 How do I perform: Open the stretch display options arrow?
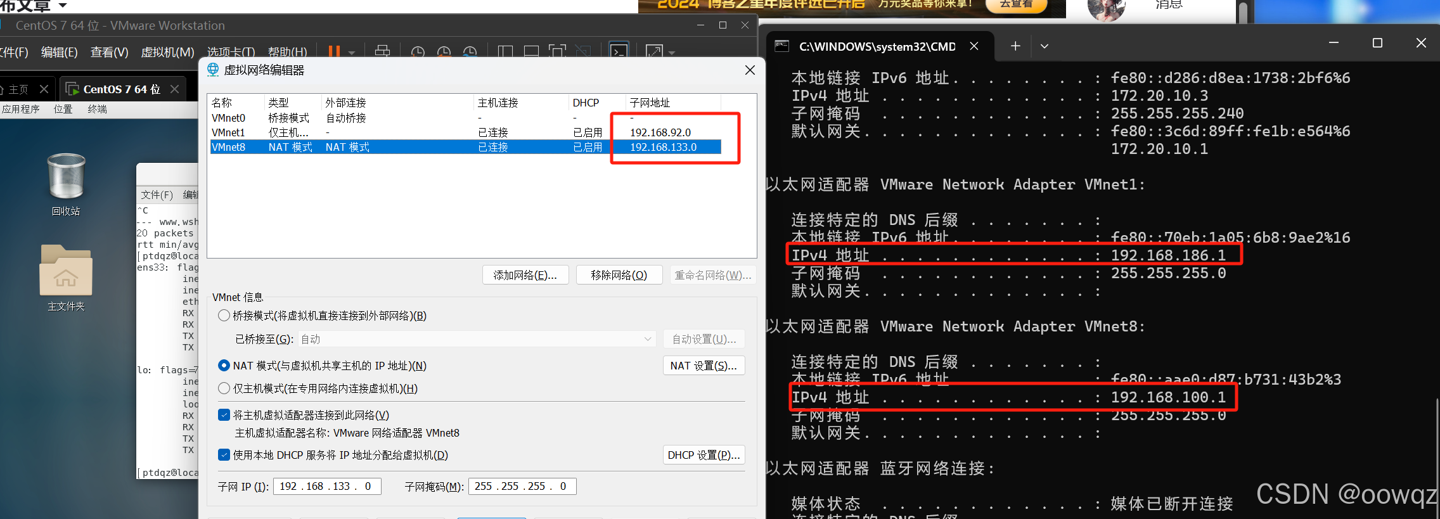(x=672, y=53)
